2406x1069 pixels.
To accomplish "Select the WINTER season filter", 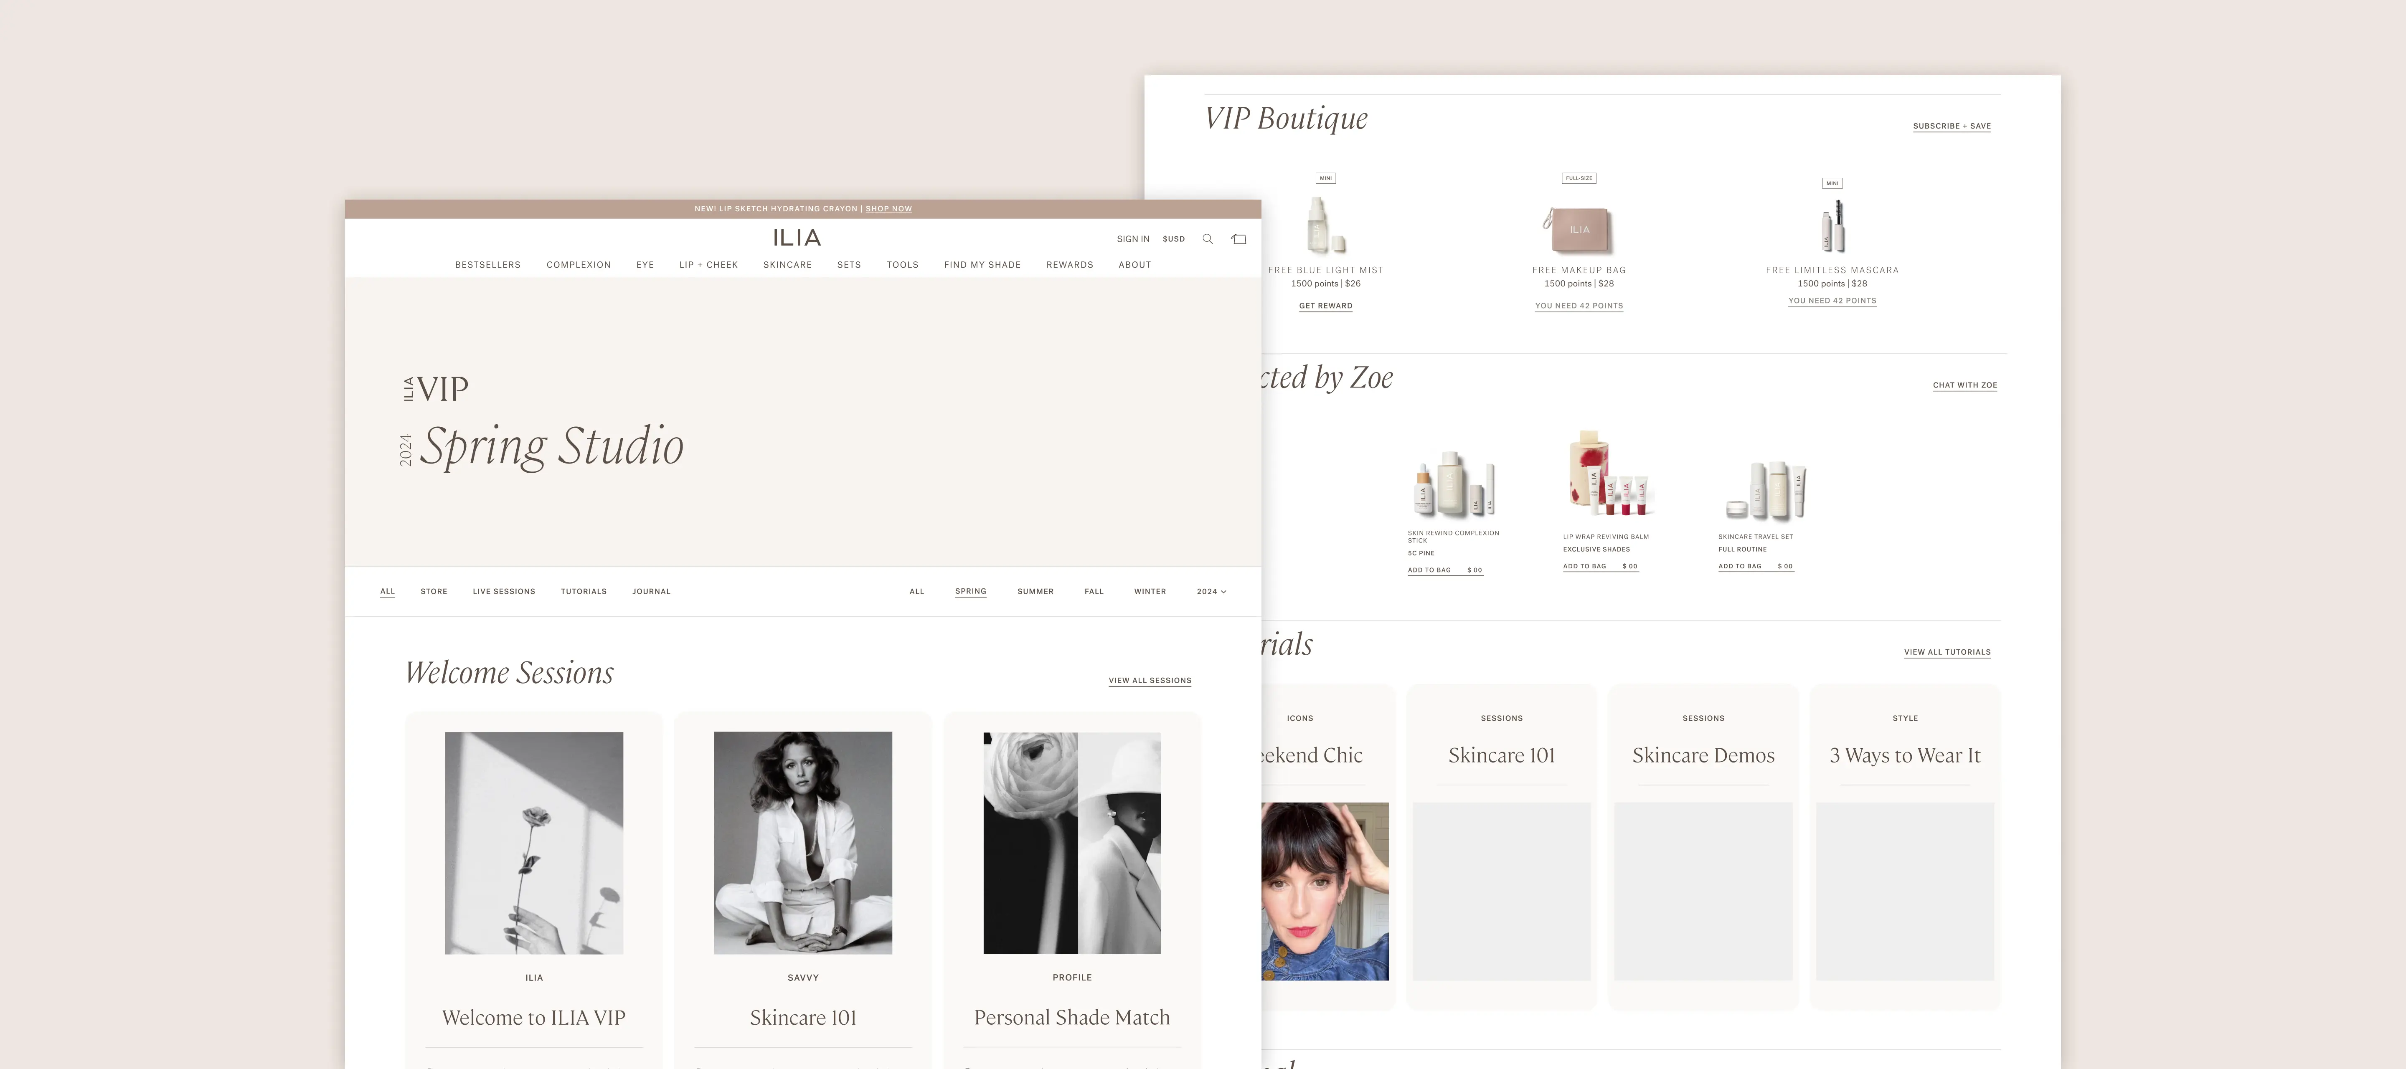I will pos(1150,591).
